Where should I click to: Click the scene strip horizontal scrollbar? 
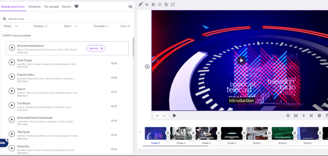tap(175, 146)
